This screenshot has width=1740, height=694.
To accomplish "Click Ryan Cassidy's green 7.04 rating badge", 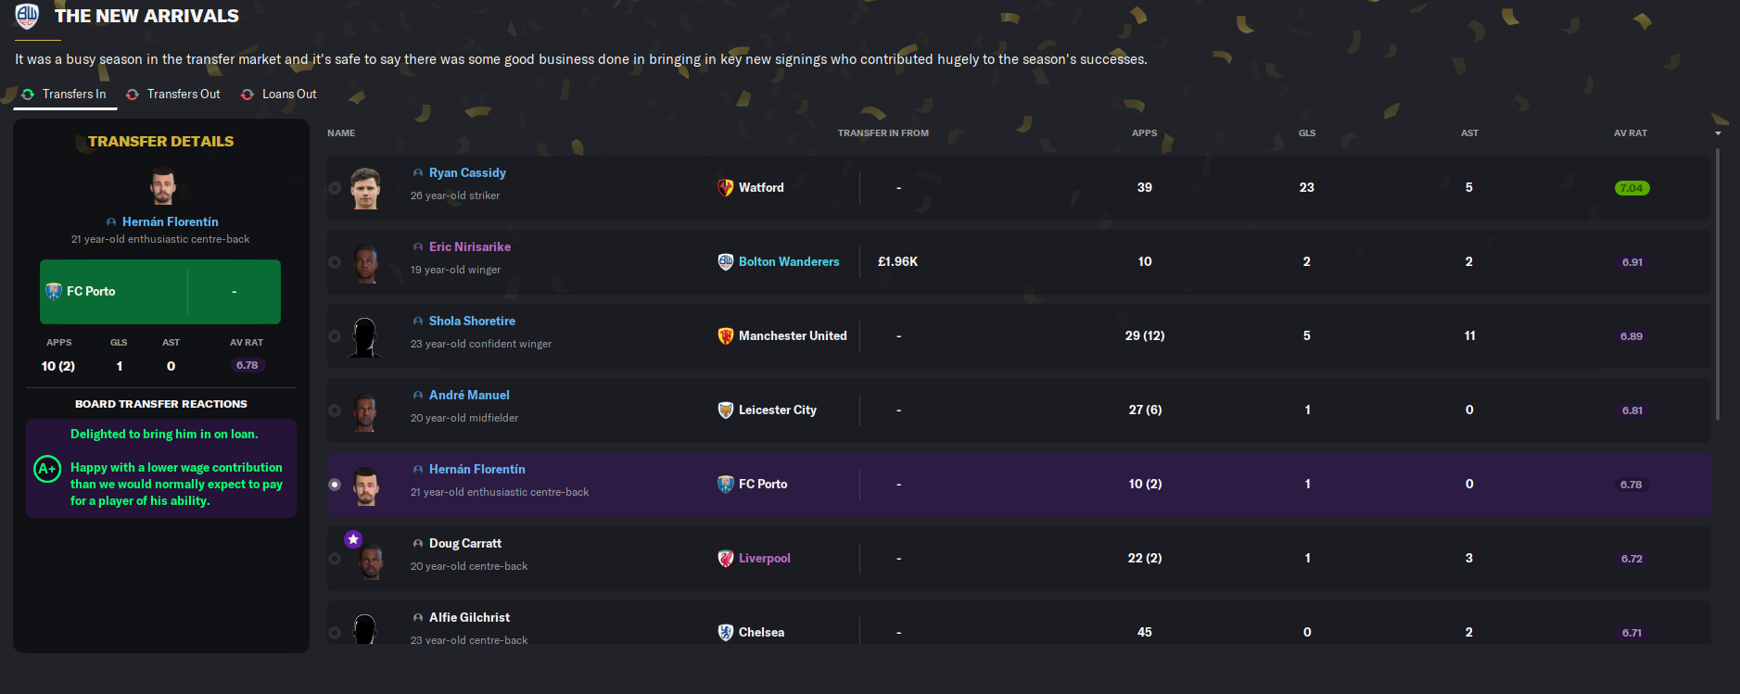I will (1632, 188).
